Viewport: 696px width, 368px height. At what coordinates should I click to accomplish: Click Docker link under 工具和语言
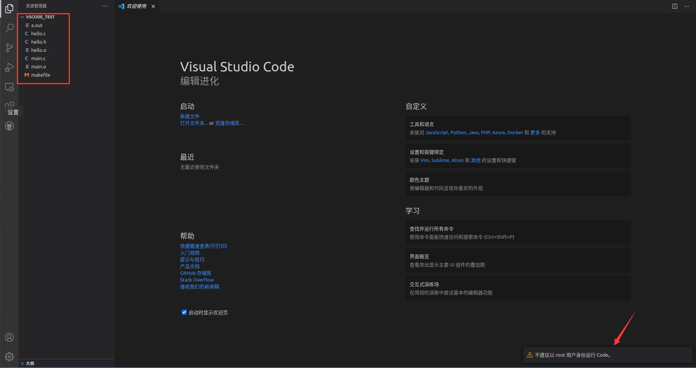[515, 133]
